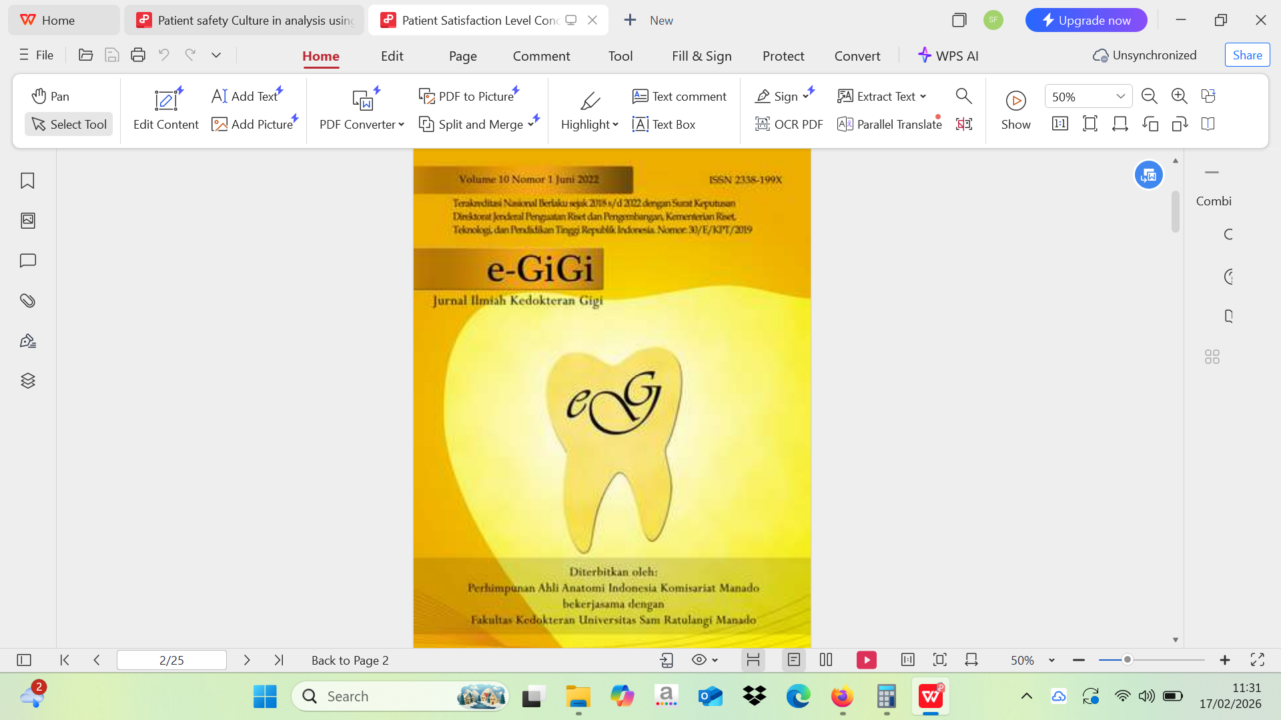Image resolution: width=1281 pixels, height=720 pixels.
Task: Click the Print icon in quick toolbar
Action: (x=138, y=55)
